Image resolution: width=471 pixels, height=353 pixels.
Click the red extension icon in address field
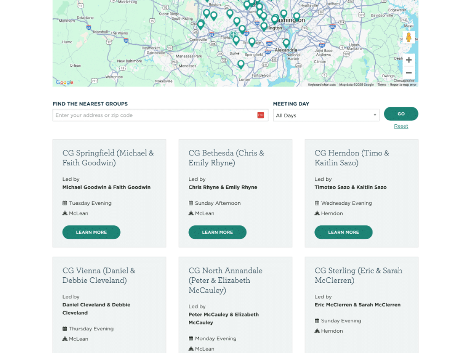(x=261, y=115)
